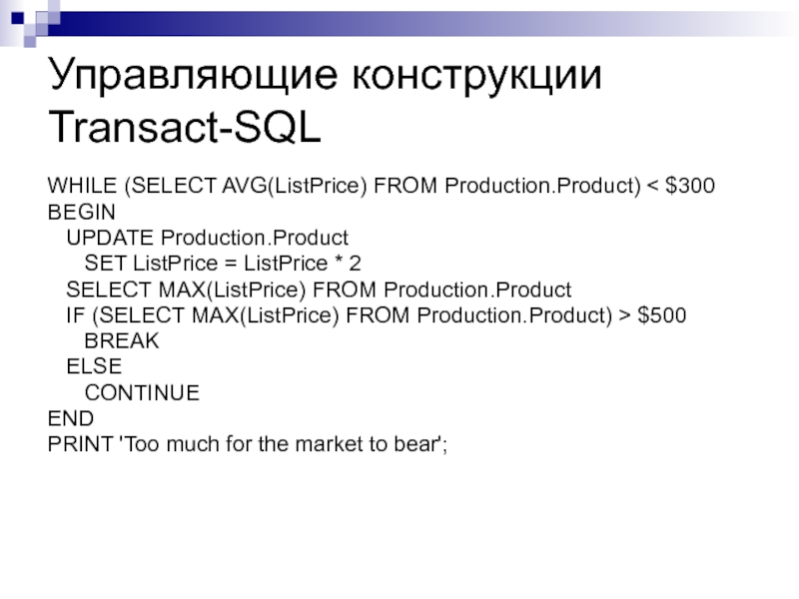
Task: Click the BREAK statement
Action: click(x=122, y=341)
